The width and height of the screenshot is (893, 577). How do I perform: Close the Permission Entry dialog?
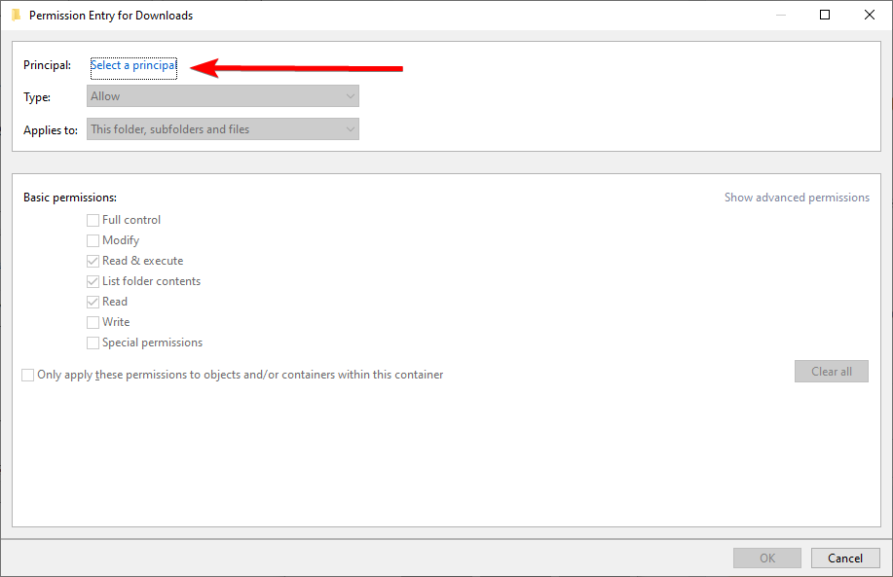tap(869, 15)
